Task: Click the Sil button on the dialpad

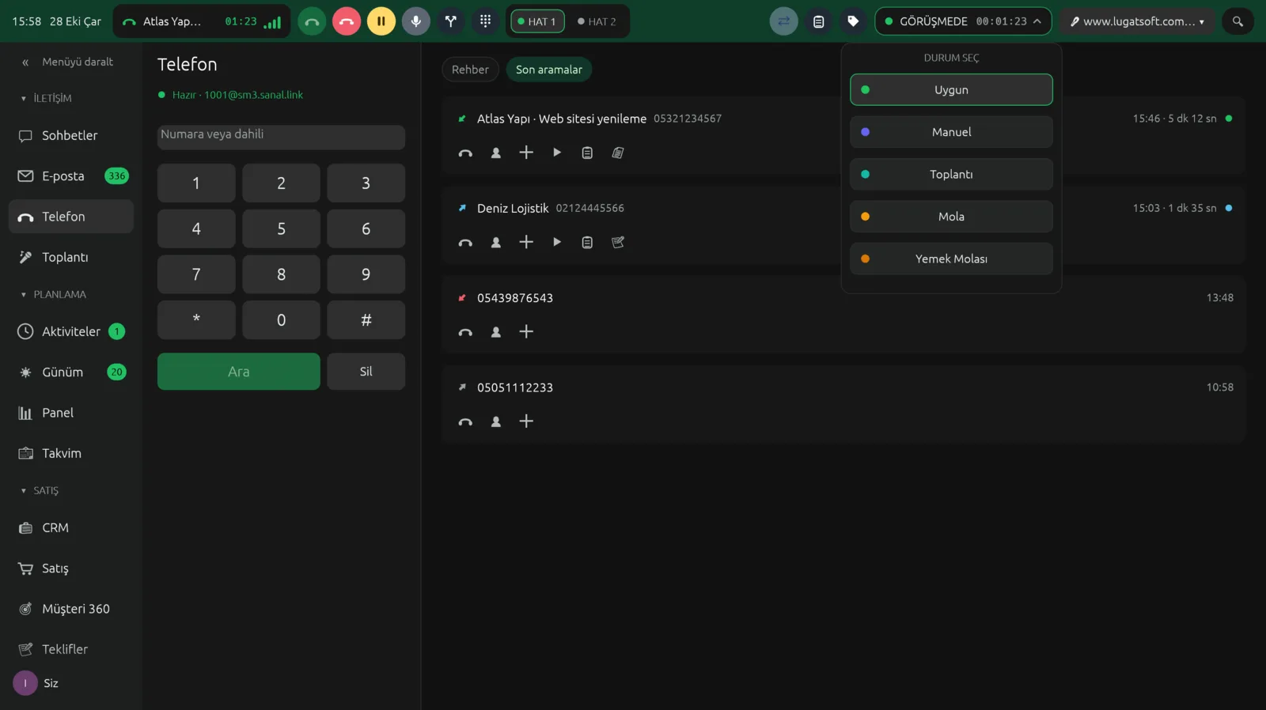Action: coord(366,372)
